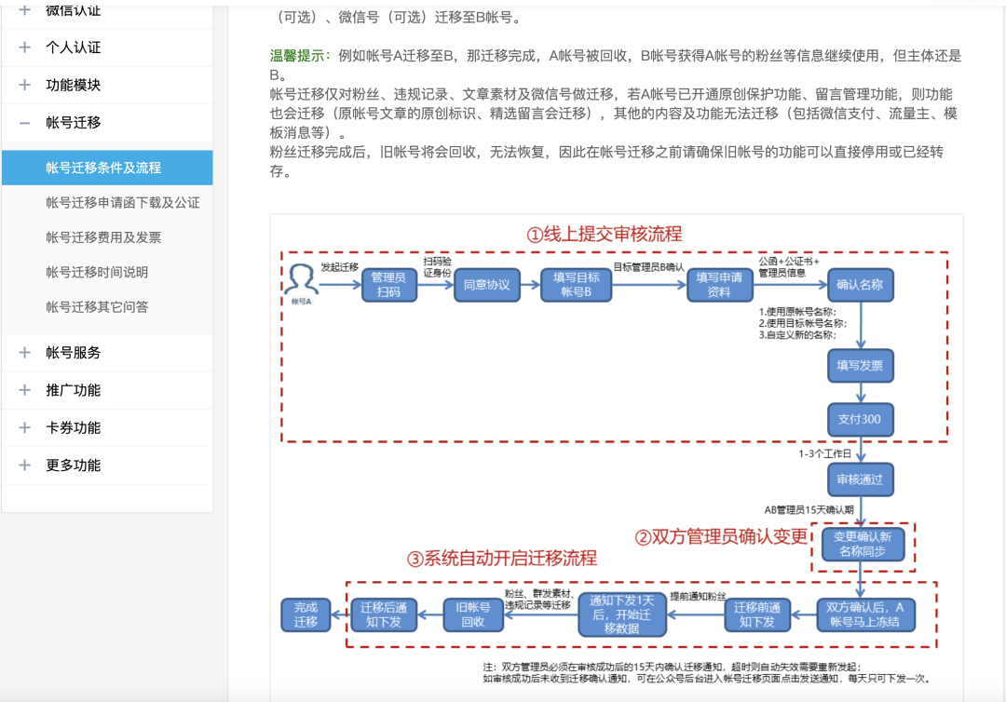Click the 帐号A user avatar icon
Image resolution: width=1006 pixels, height=702 pixels.
300,279
